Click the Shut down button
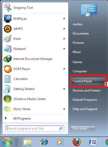 tap(80, 129)
